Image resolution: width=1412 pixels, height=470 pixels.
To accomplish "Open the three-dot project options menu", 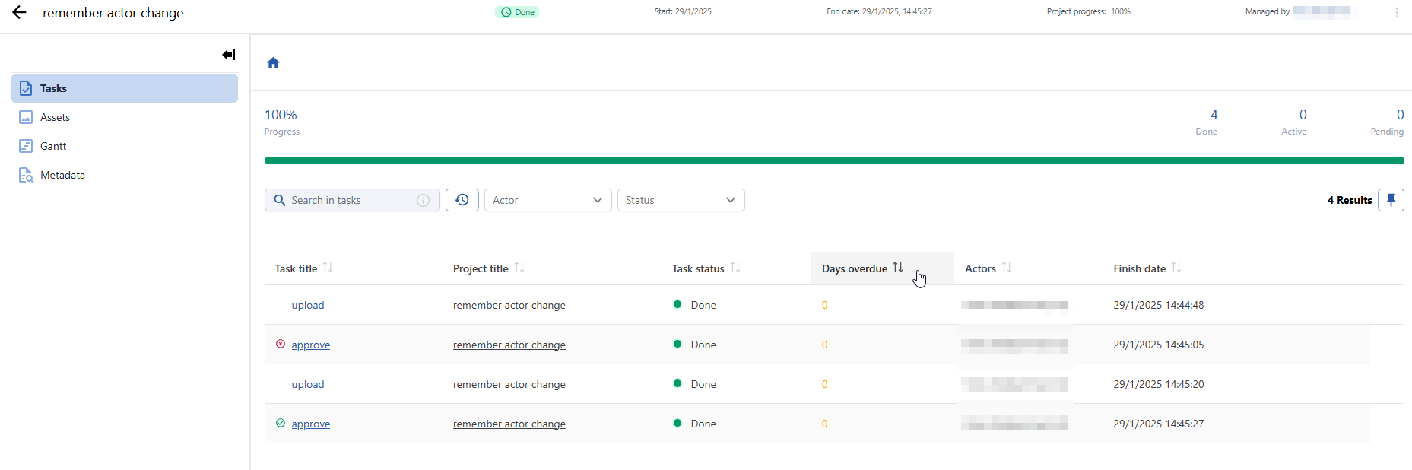I will [x=1397, y=12].
